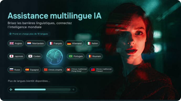181x101 pixels.
Task: Click the China flag icon
Action: point(46,70)
